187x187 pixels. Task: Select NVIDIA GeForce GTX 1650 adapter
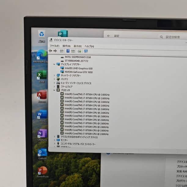[x=79, y=72]
